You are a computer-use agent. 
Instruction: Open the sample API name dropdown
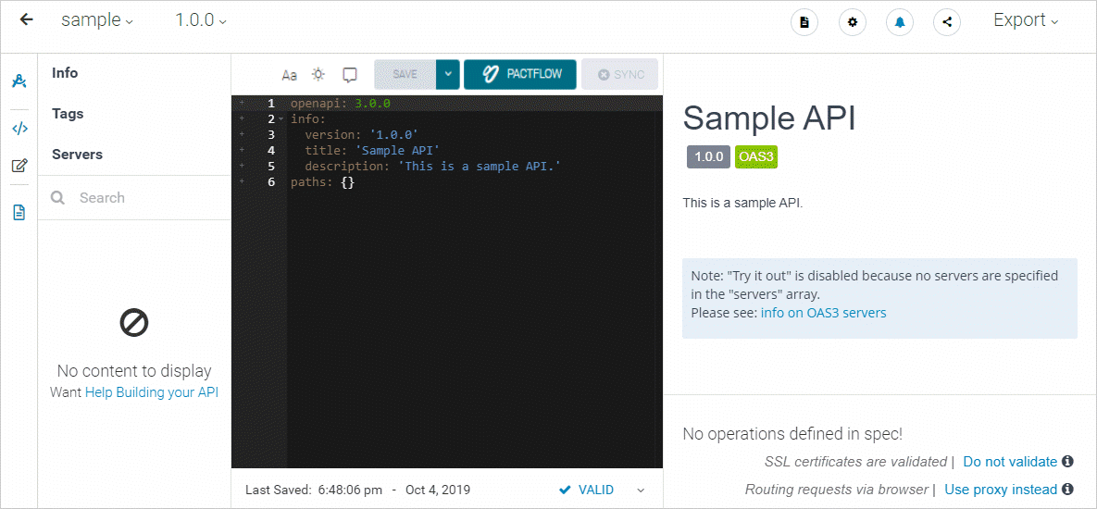point(97,20)
